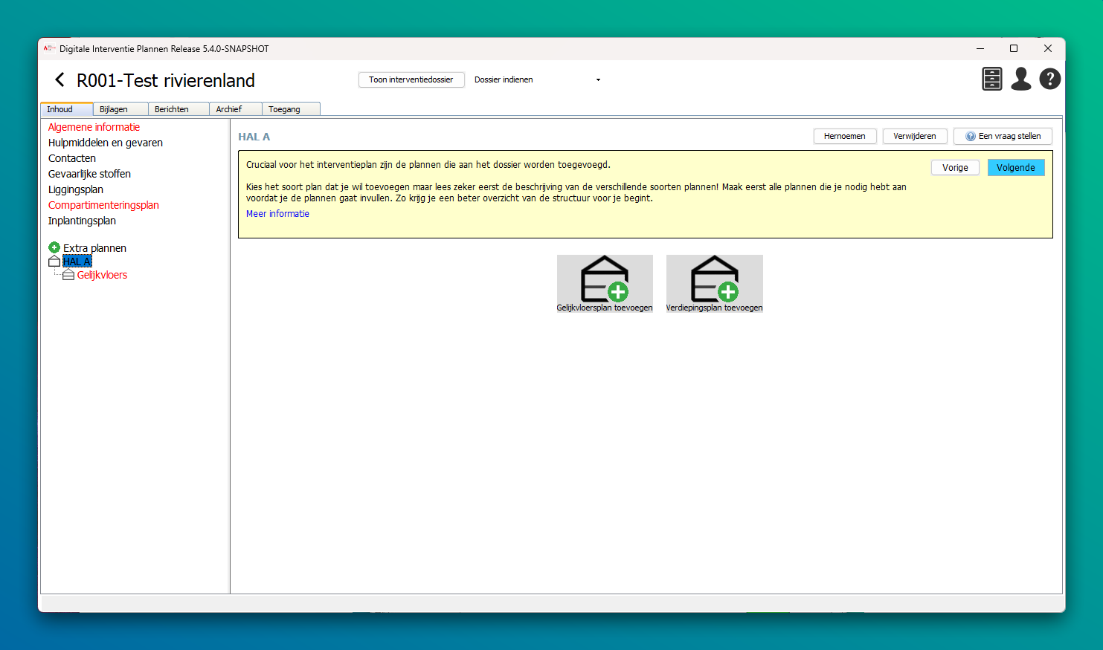Add a Verdiepingsplan via its icon tile
Viewport: 1103px width, 650px height.
(x=715, y=284)
